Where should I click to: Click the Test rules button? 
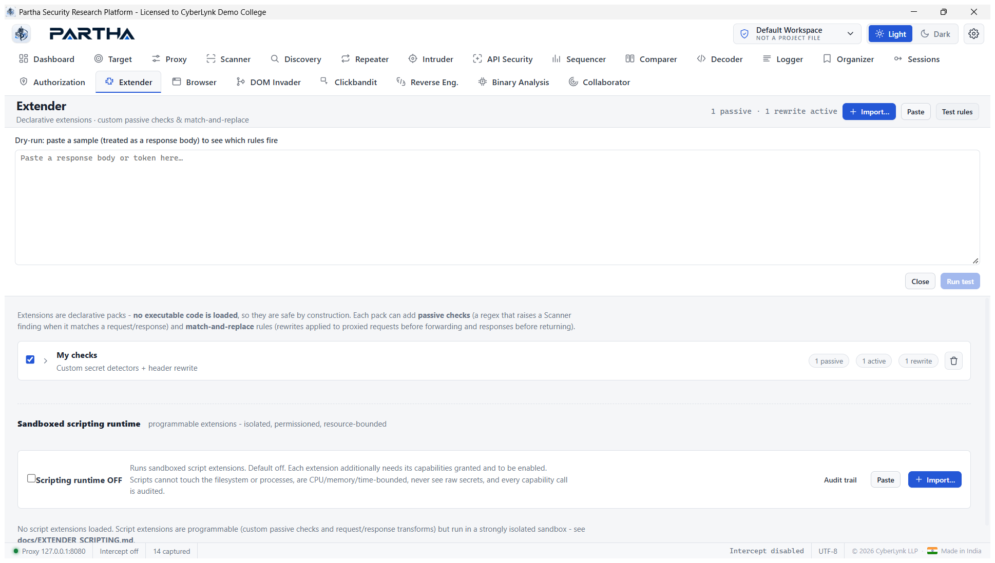tap(957, 112)
